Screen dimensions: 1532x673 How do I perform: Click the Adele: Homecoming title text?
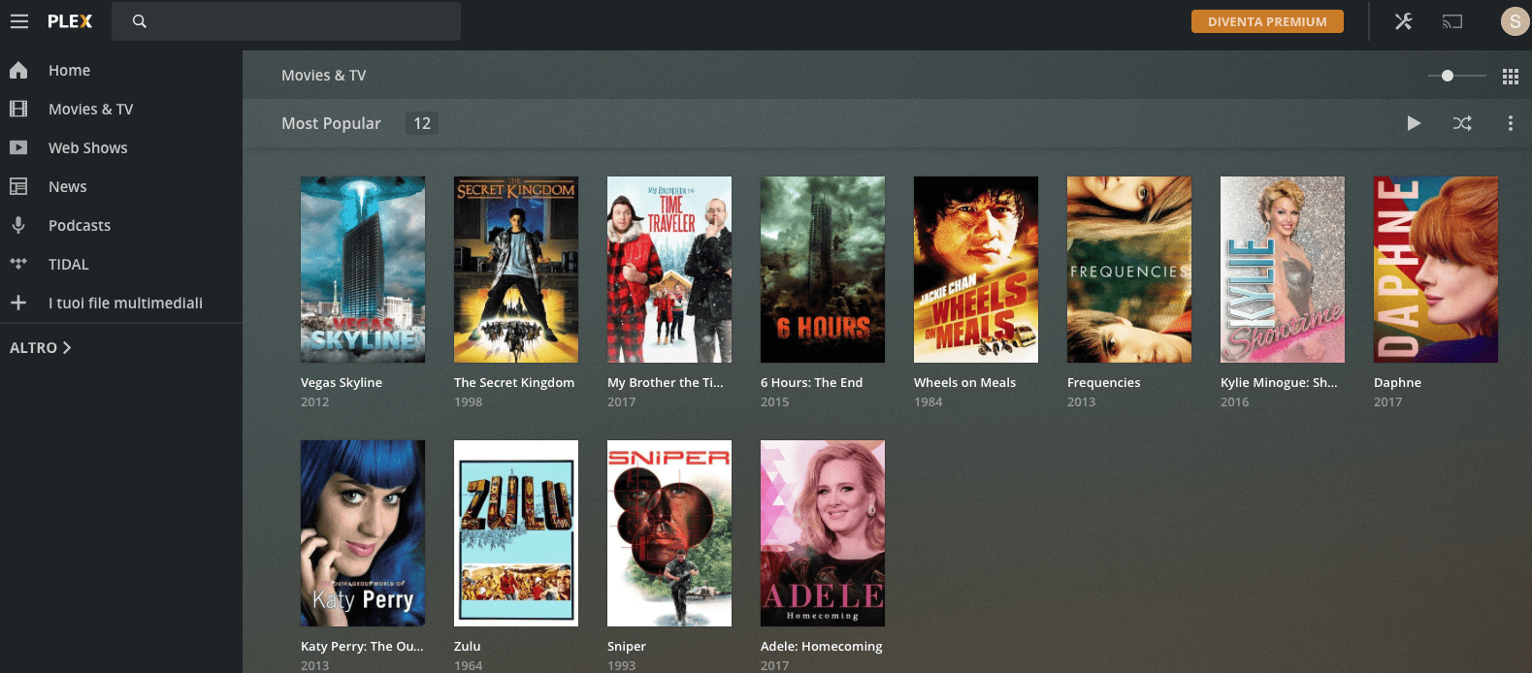822,647
